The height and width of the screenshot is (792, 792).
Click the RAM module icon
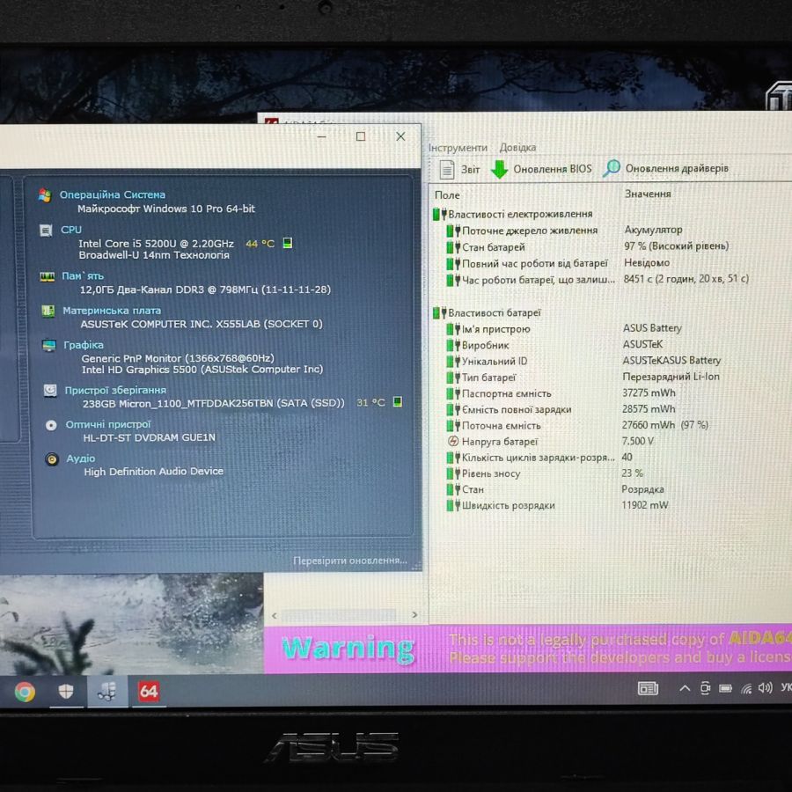(x=47, y=276)
